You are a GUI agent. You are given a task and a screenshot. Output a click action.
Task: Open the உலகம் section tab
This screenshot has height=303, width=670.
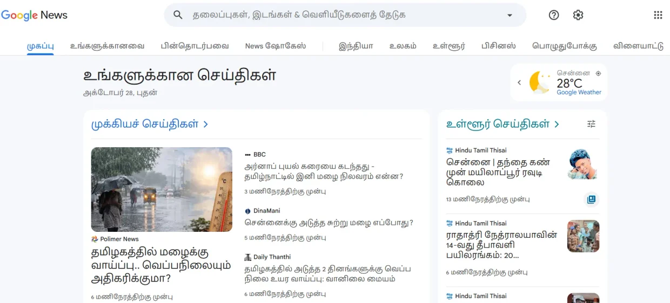click(x=403, y=46)
